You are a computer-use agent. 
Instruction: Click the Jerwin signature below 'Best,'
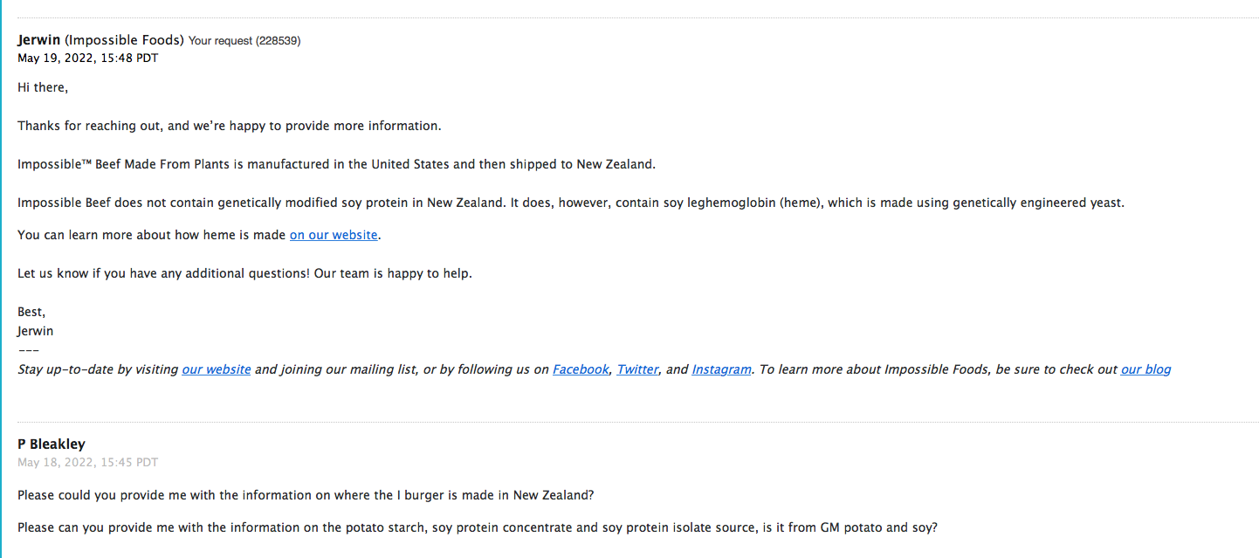coord(35,331)
